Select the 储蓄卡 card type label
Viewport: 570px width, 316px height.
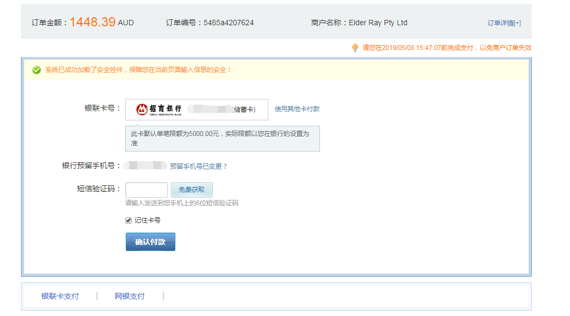[x=244, y=110]
